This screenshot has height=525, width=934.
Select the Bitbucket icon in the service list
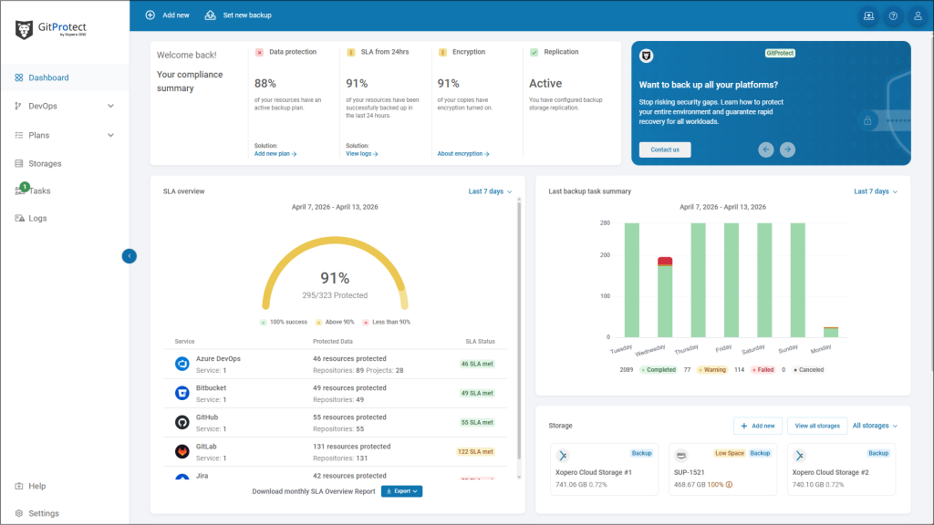pos(181,393)
